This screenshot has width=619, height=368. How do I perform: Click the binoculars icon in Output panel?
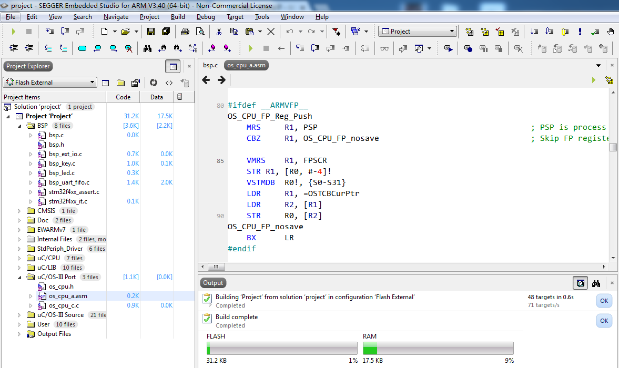(x=596, y=283)
